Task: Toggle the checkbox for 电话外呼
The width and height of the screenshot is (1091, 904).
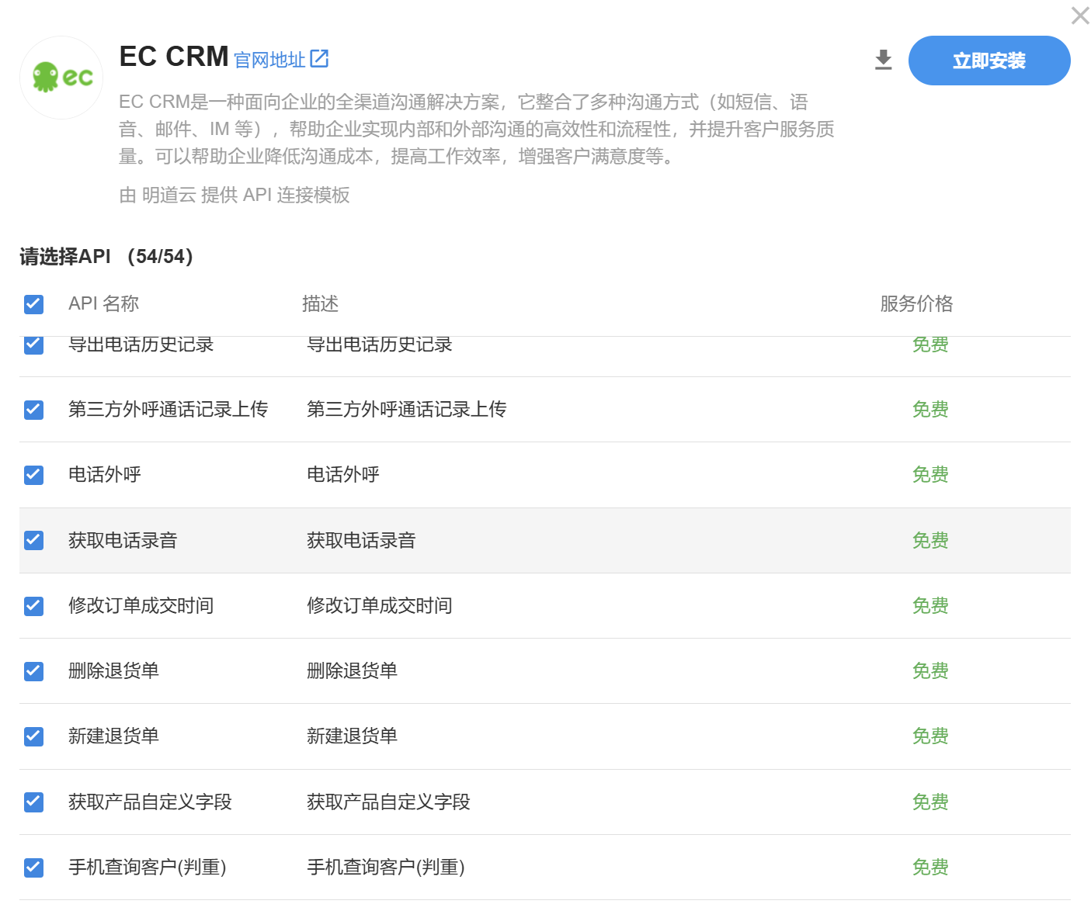Action: 33,475
